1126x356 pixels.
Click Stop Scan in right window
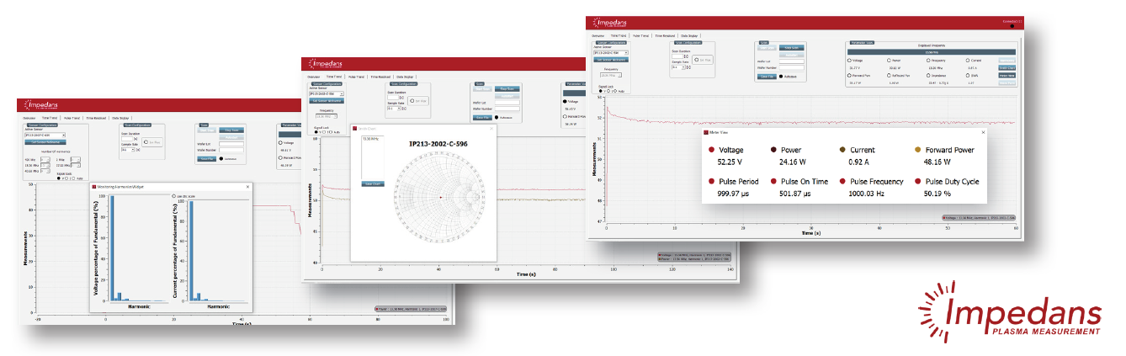pos(791,48)
